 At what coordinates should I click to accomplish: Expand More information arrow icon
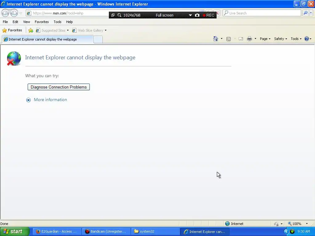[29, 100]
